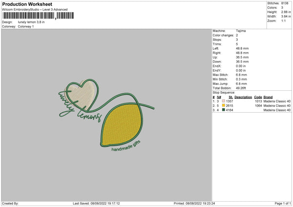
Task: Click the "Max Jump:" label
Action: [220, 83]
